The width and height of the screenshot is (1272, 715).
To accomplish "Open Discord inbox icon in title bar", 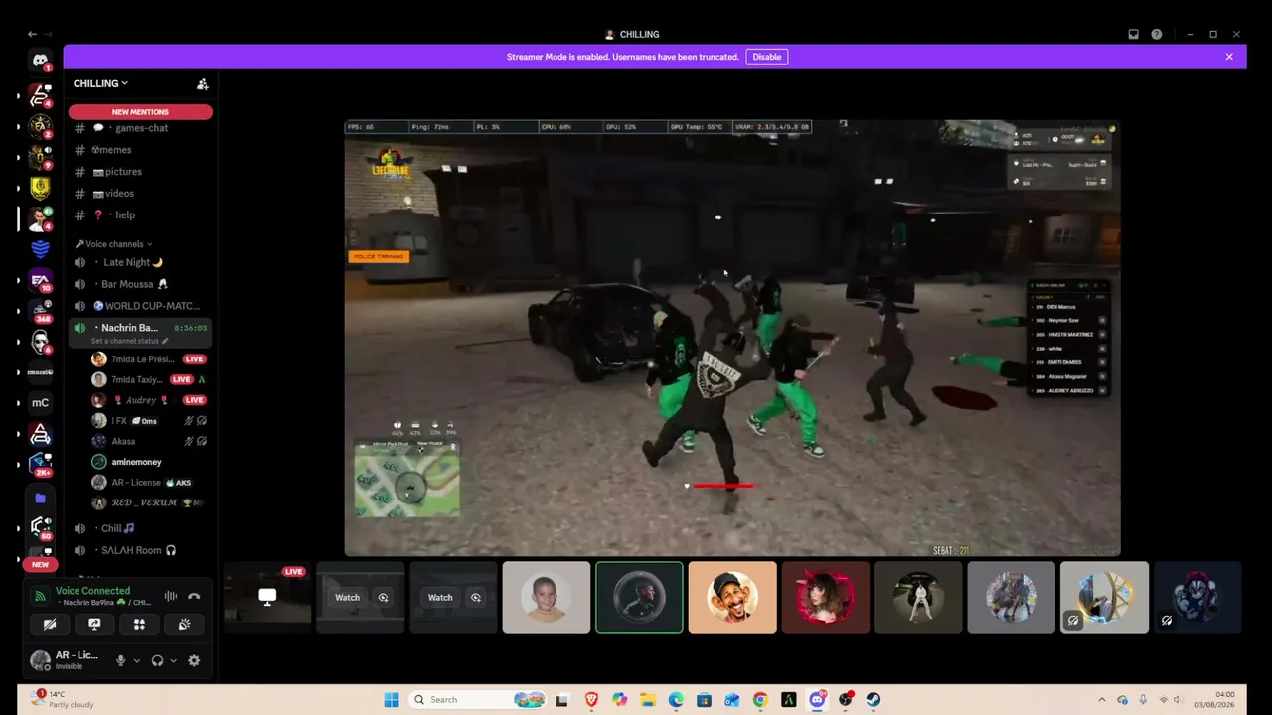I will pos(1133,34).
